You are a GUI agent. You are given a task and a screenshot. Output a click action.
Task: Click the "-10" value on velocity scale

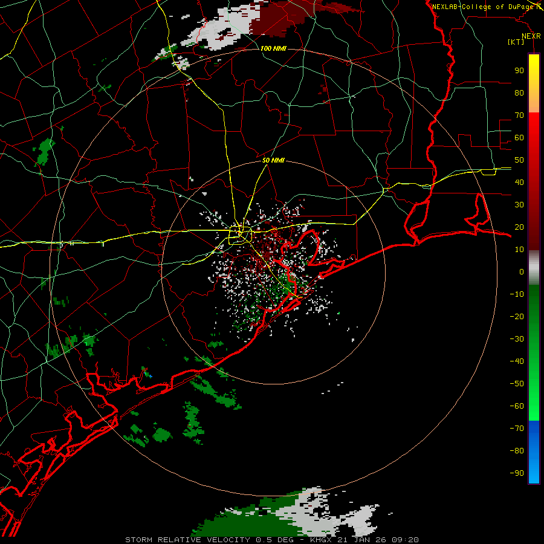tap(517, 294)
